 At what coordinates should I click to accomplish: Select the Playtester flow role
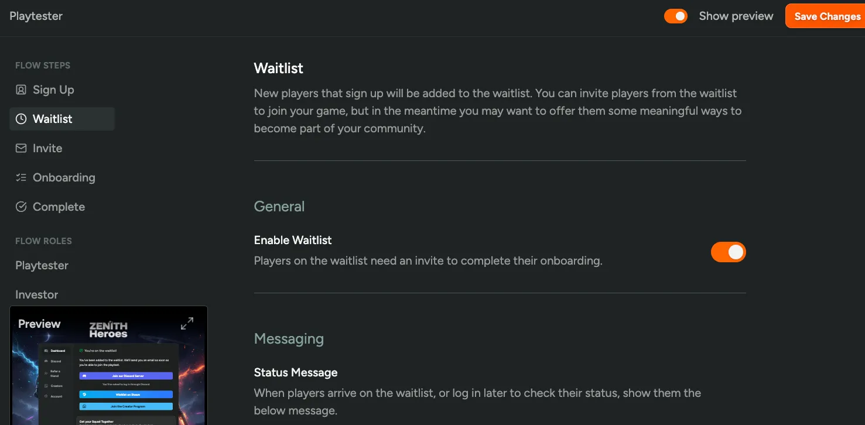pos(42,265)
